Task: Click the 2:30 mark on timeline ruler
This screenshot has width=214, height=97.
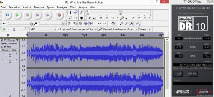Action: [123, 35]
